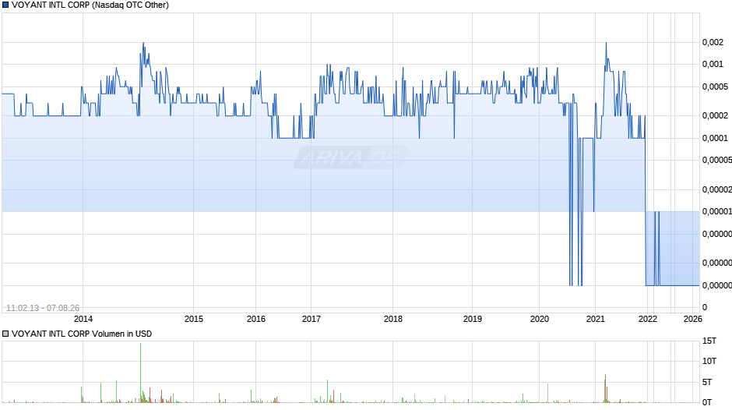Click the tallest green volume bar in 2014
732x410 pixels.
point(140,373)
